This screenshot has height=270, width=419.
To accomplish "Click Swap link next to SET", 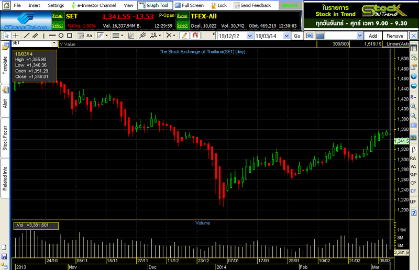I will click(x=57, y=16).
